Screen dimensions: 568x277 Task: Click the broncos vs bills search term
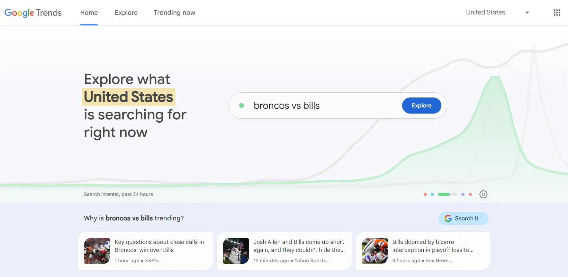(286, 106)
